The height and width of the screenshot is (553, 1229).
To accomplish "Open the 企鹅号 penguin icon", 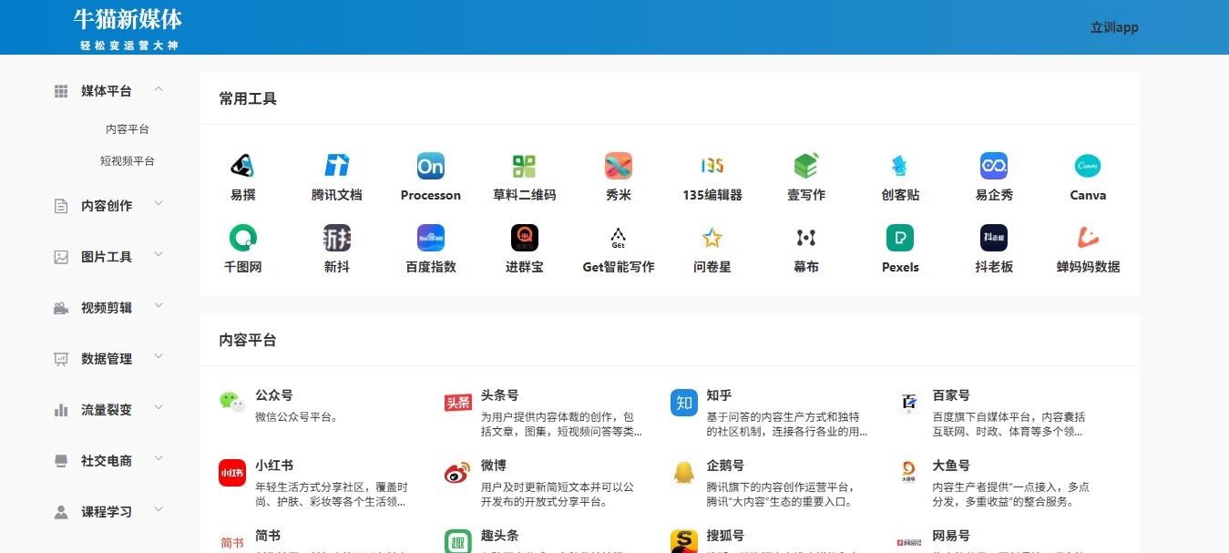I will click(x=684, y=473).
